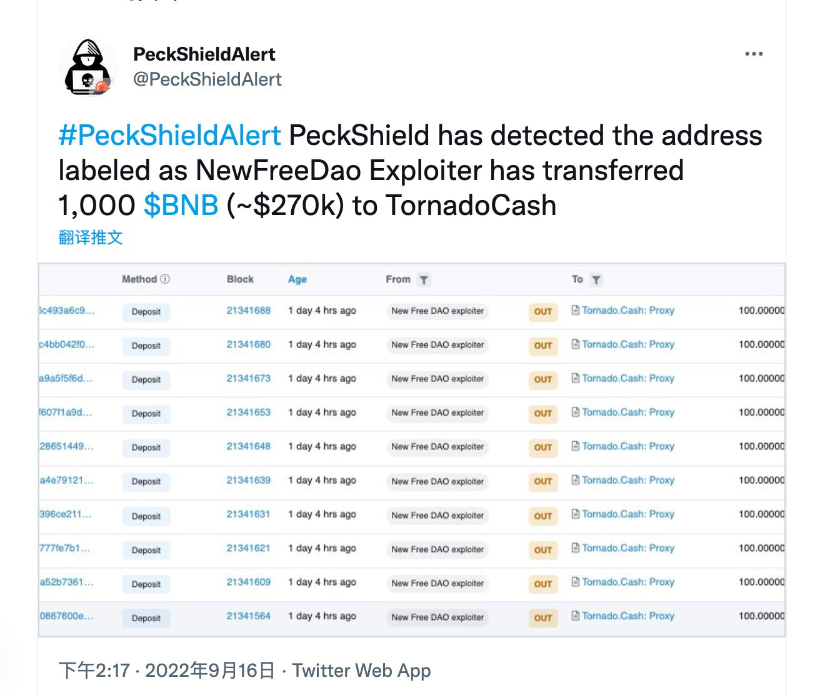Click the document icon beside first Tornado.Cash Proxy
The width and height of the screenshot is (820, 695).
(575, 311)
